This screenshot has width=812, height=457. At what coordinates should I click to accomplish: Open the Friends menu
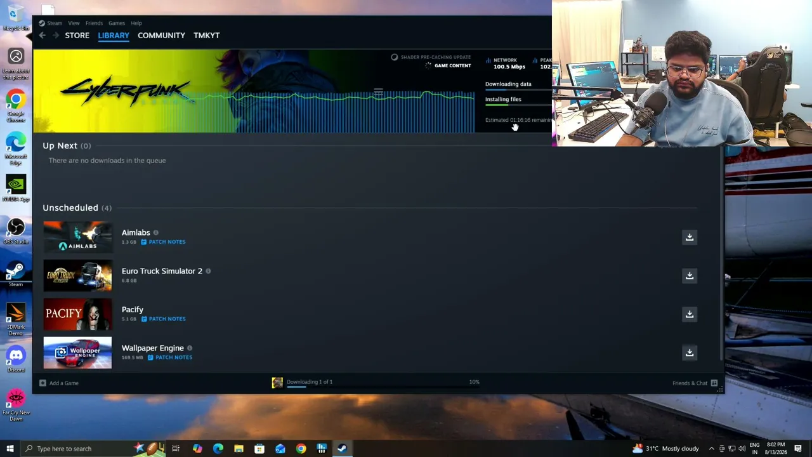click(x=94, y=23)
